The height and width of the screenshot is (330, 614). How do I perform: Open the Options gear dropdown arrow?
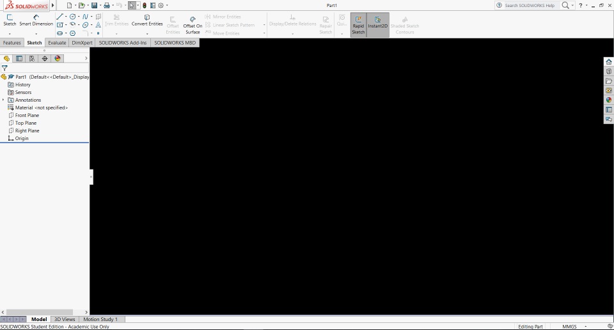[167, 6]
